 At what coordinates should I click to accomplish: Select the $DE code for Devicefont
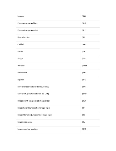tap(84, 73)
